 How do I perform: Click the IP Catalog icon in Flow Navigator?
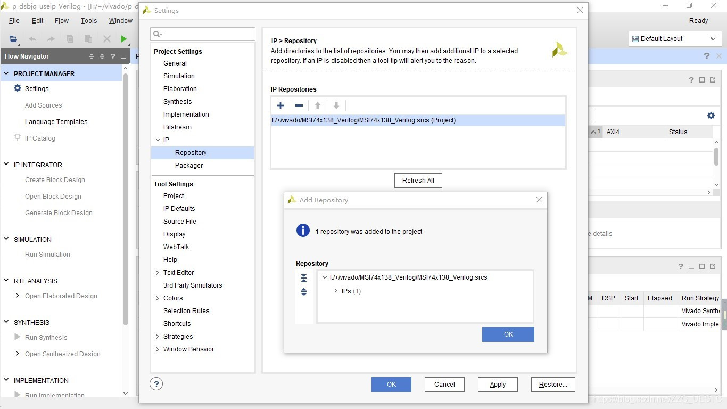pos(18,138)
